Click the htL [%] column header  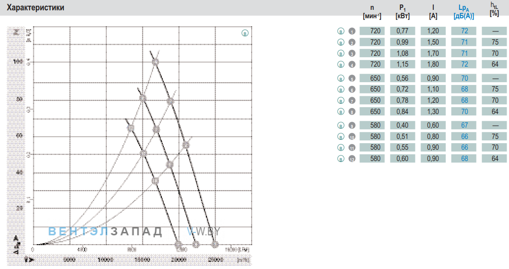[494, 9]
